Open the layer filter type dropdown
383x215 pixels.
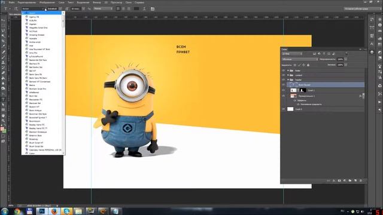click(x=292, y=54)
